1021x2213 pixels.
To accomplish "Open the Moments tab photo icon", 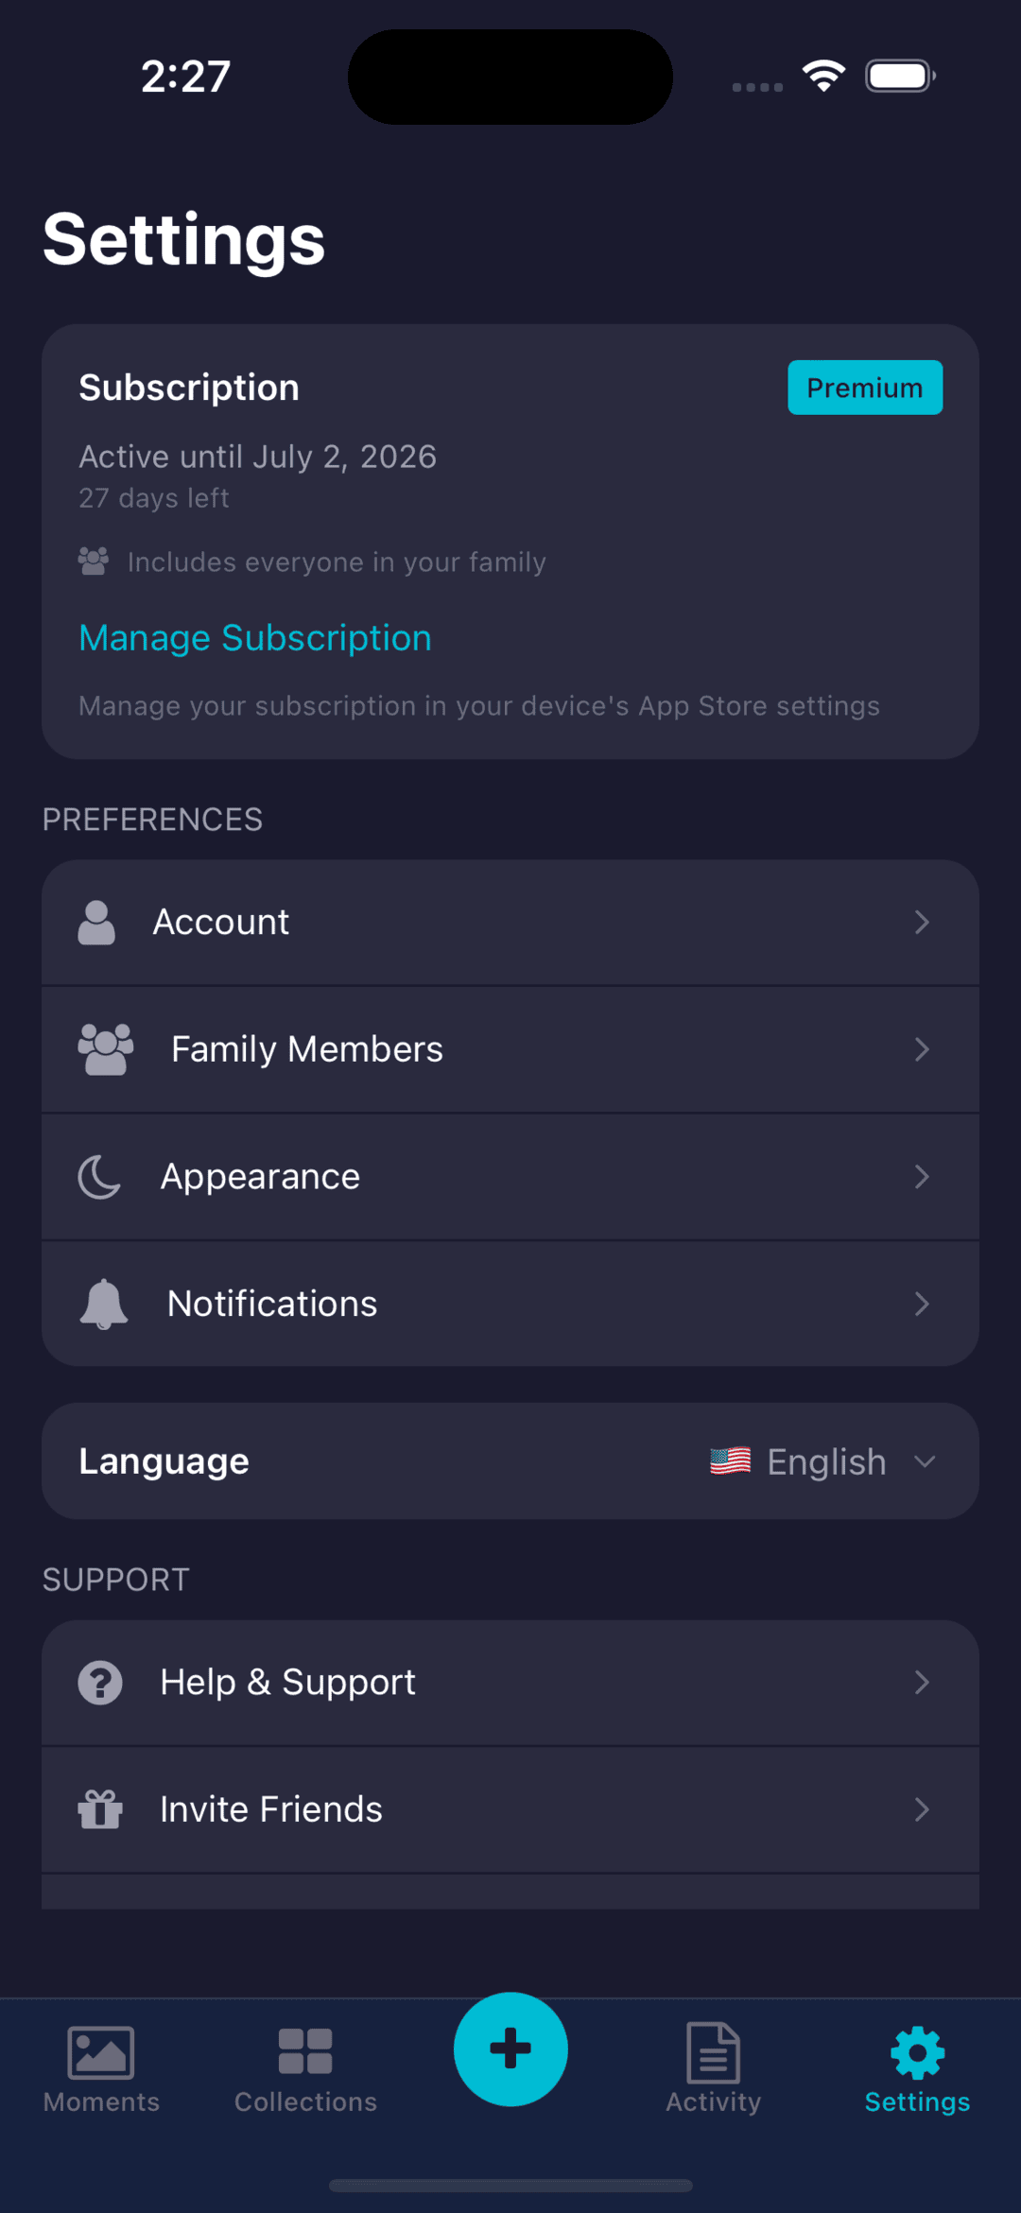I will (101, 2052).
